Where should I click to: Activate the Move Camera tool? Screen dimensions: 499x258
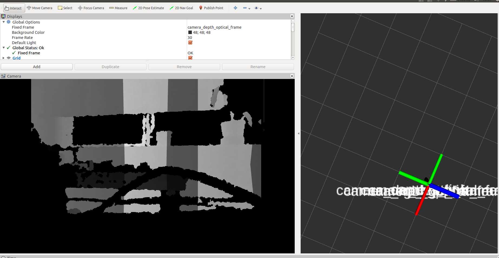(x=40, y=8)
